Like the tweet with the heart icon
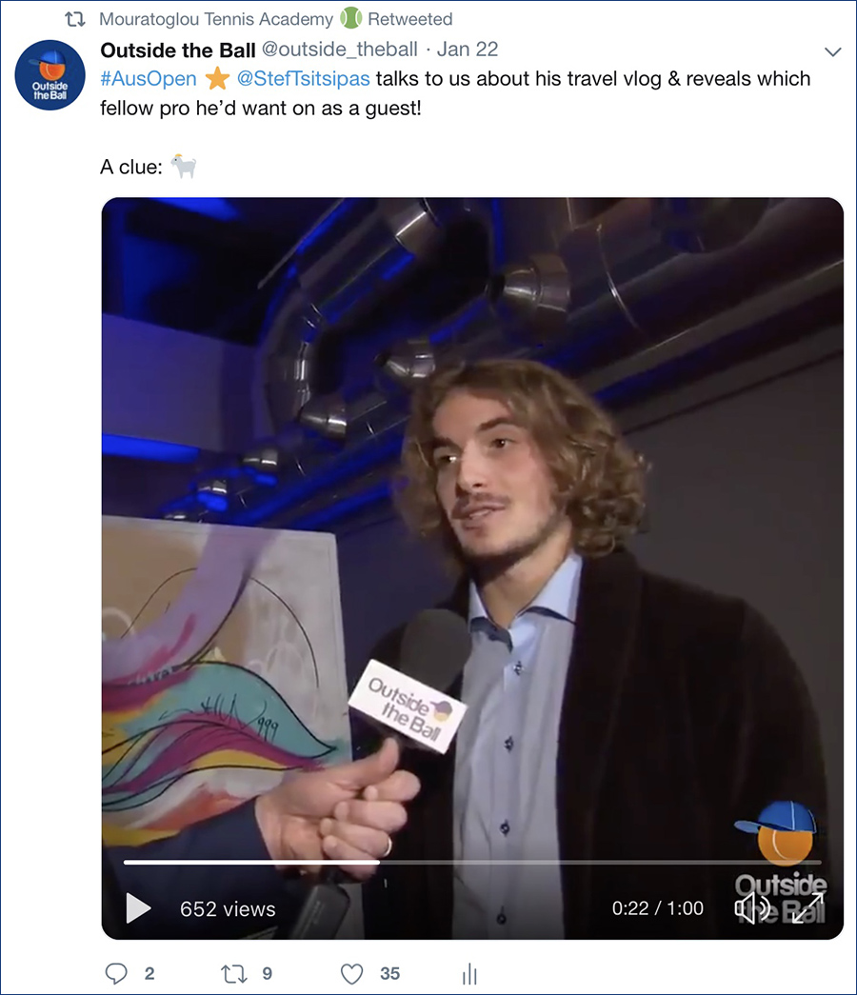This screenshot has width=857, height=995. point(351,973)
